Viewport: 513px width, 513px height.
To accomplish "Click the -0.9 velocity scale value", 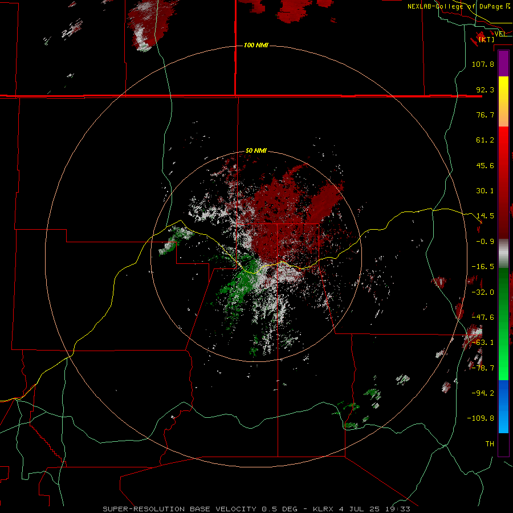I will pos(485,242).
